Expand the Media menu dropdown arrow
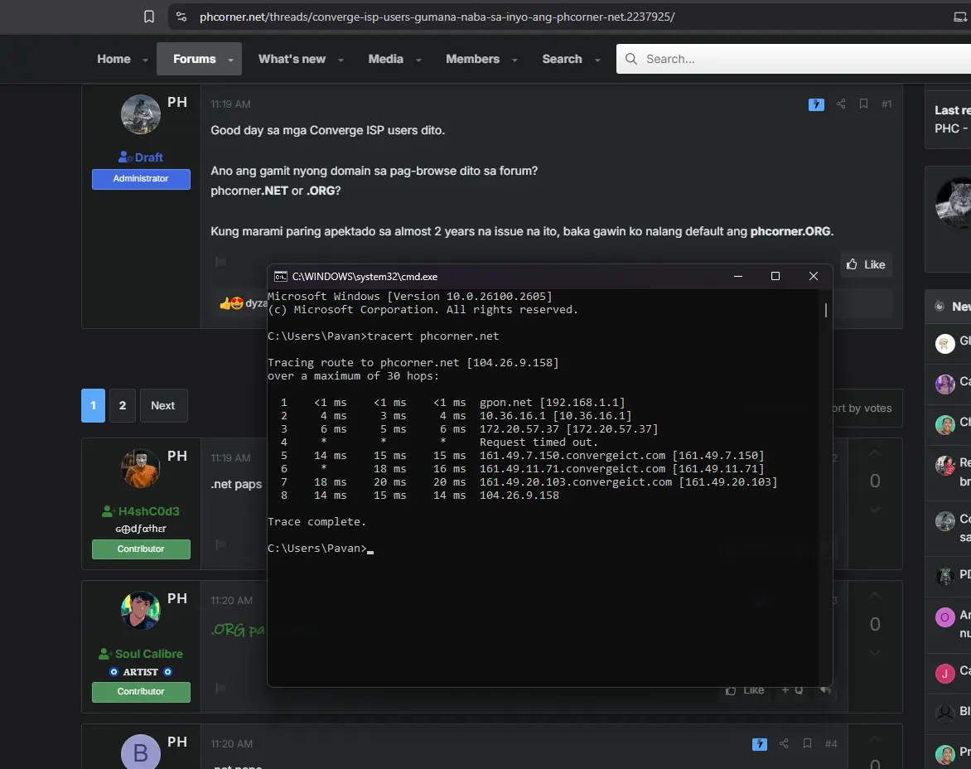This screenshot has height=769, width=971. pos(418,60)
